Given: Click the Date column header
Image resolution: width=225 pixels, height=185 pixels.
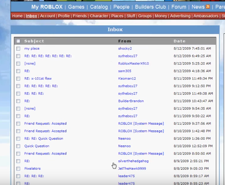Looking at the screenshot, I should pos(179,41).
